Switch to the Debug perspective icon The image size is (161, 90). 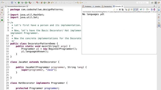tap(159, 3)
